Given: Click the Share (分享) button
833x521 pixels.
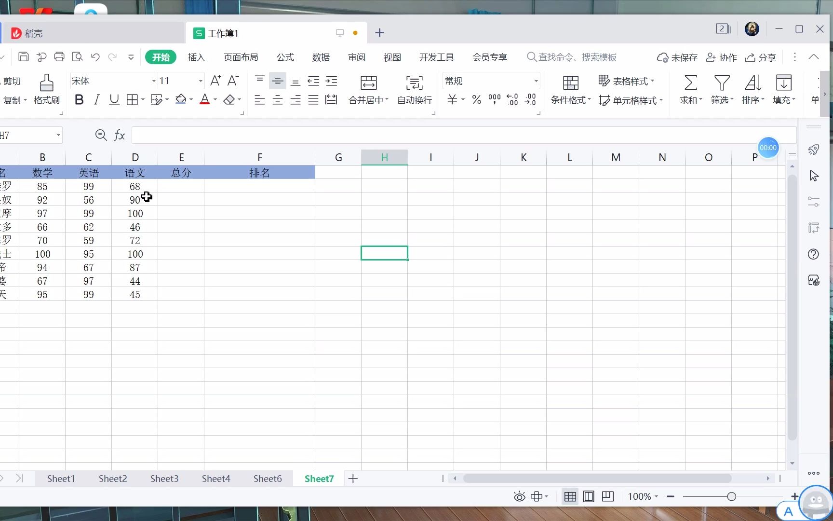Looking at the screenshot, I should click(760, 57).
